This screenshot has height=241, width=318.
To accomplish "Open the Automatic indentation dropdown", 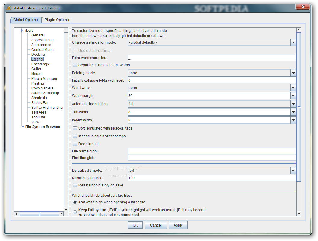I will click(212, 104).
